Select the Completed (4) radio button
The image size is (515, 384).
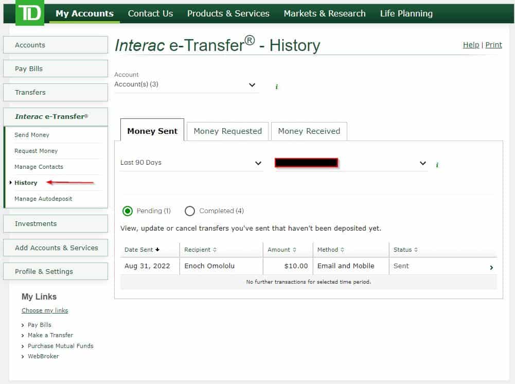(x=189, y=211)
